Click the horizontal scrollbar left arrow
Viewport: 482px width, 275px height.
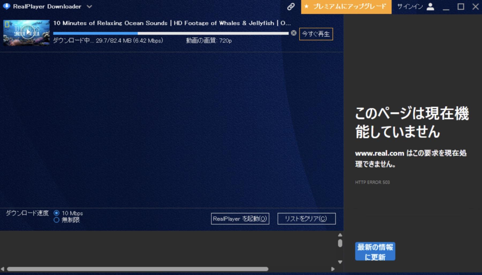pyautogui.click(x=3, y=269)
